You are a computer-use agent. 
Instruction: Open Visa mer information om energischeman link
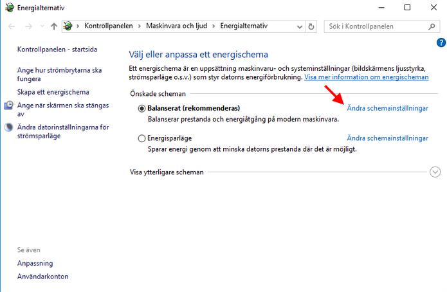pos(367,77)
